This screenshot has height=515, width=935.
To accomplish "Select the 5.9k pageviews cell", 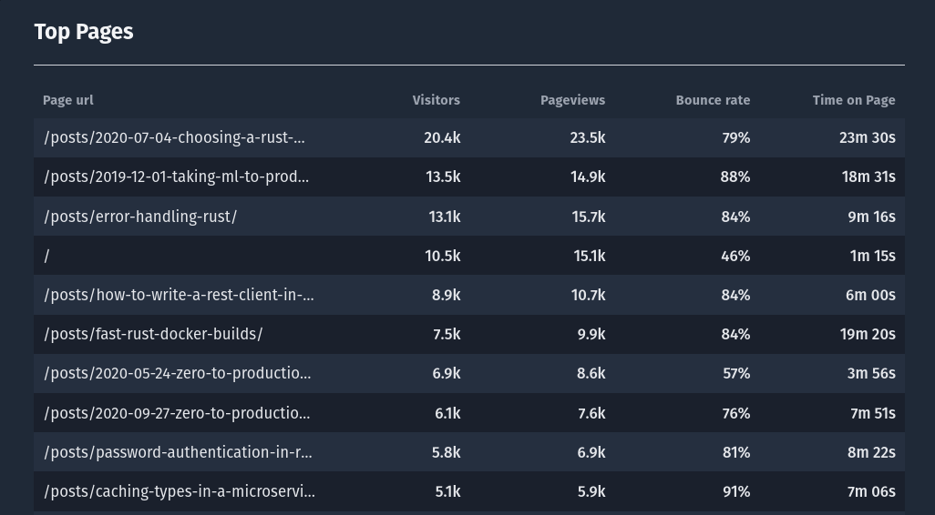I will click(591, 491).
